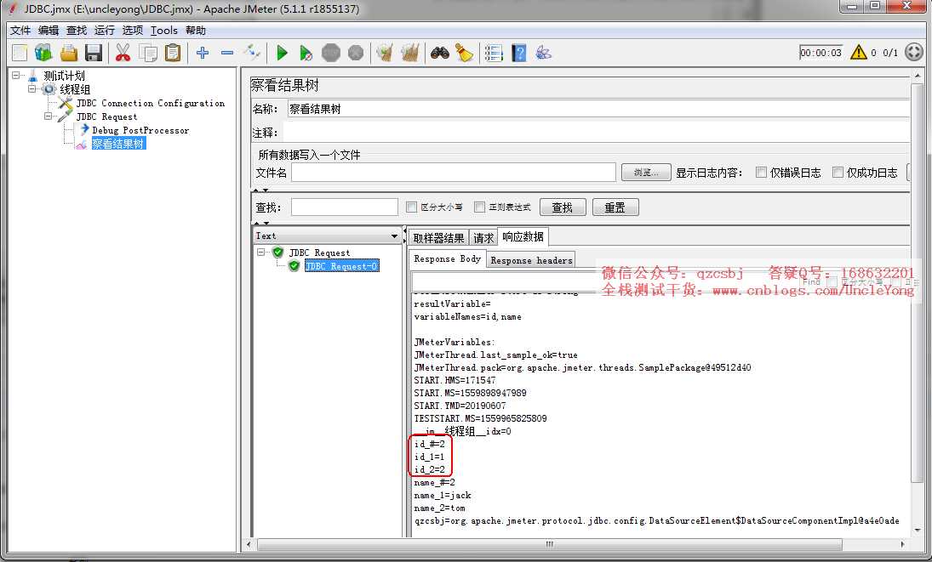Click the 名称 name input field
The height and width of the screenshot is (562, 932).
click(598, 109)
